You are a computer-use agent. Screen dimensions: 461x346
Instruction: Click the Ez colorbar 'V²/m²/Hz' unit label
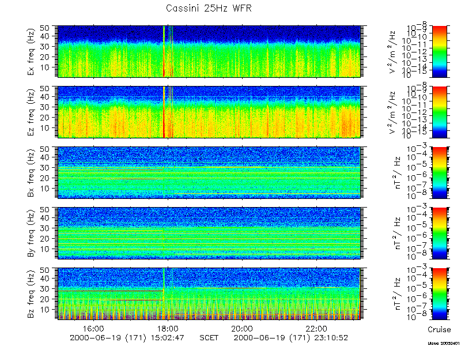[x=394, y=112]
